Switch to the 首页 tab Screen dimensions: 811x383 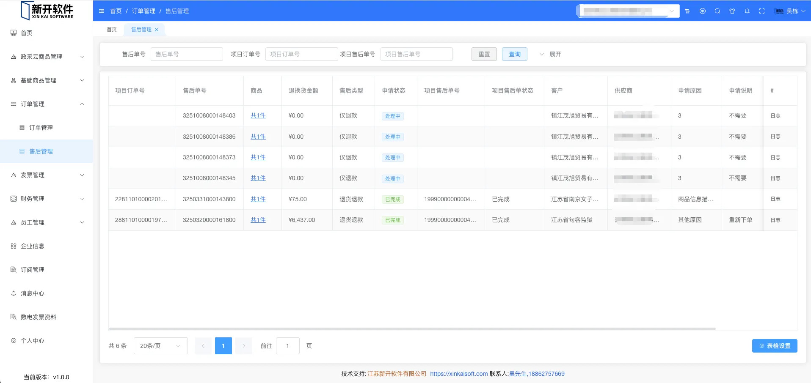pyautogui.click(x=112, y=30)
